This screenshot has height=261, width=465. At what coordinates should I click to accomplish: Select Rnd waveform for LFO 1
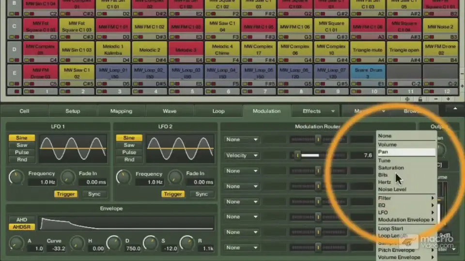(22, 159)
